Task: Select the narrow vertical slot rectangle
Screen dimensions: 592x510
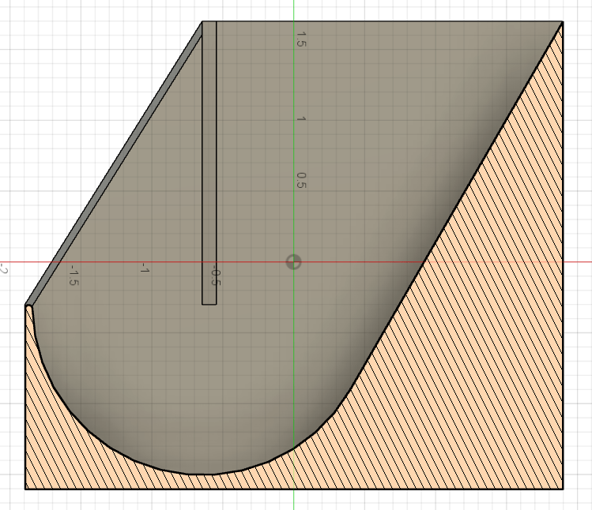Action: [x=209, y=158]
